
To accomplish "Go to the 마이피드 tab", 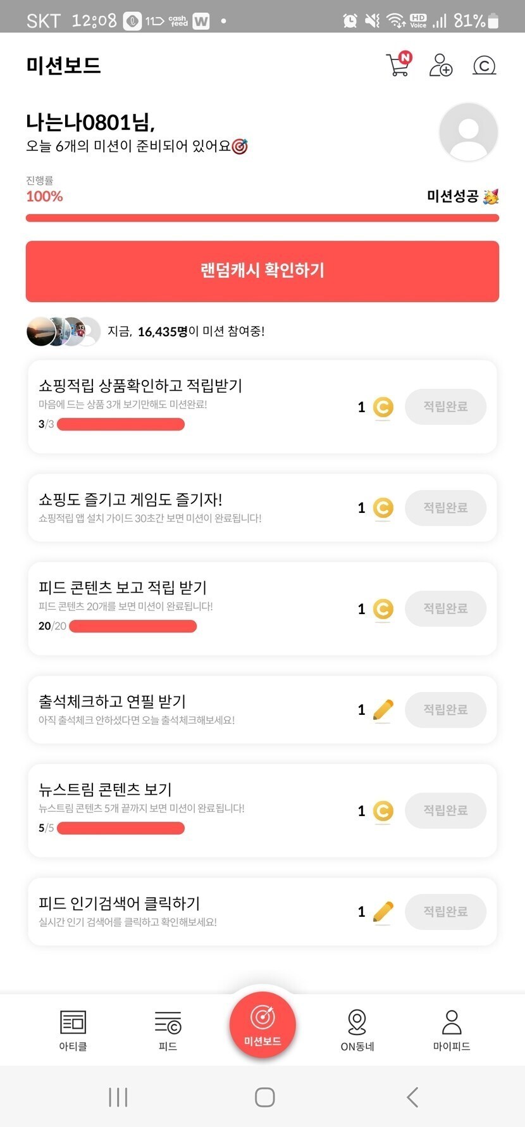I will point(452,1030).
